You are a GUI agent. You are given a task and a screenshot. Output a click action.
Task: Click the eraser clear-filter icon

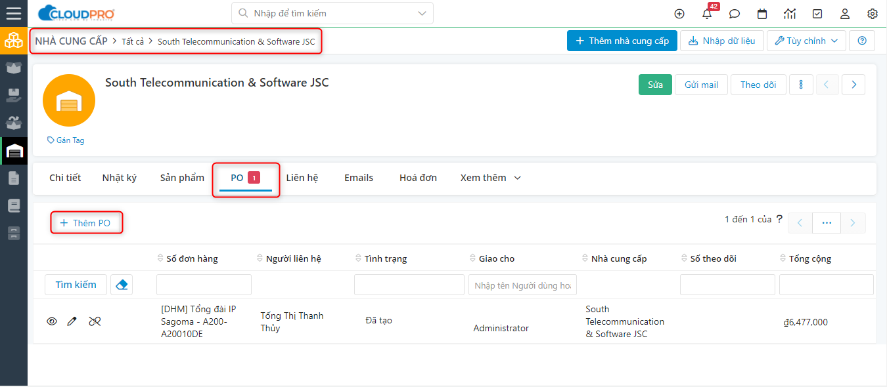coord(122,285)
